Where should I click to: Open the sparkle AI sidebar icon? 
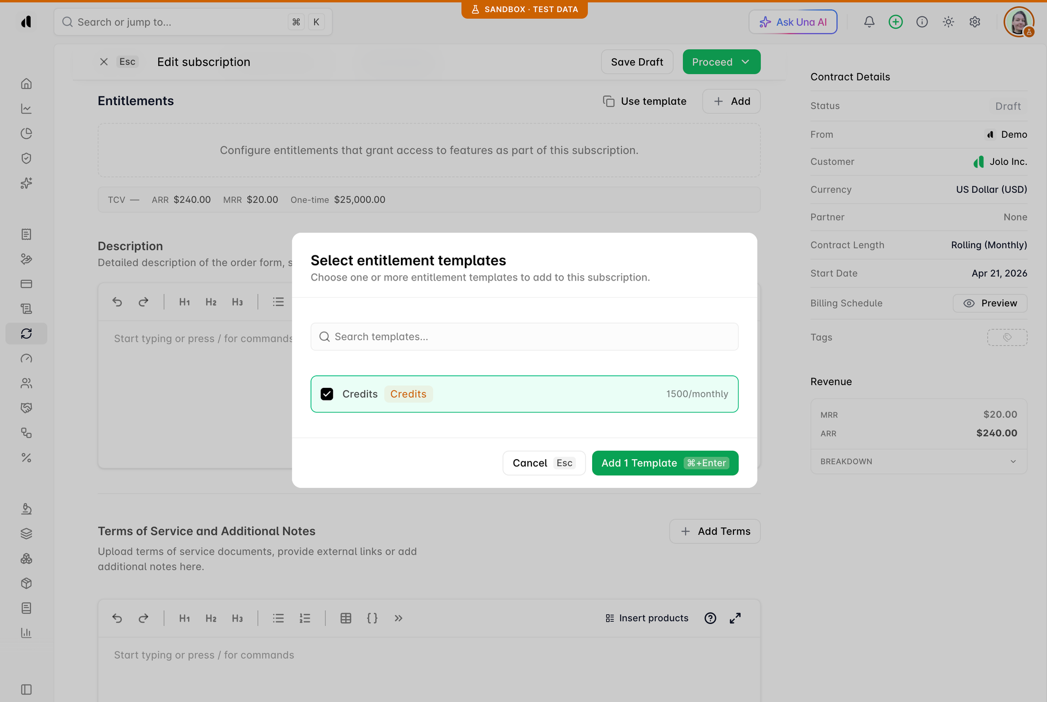click(x=26, y=183)
